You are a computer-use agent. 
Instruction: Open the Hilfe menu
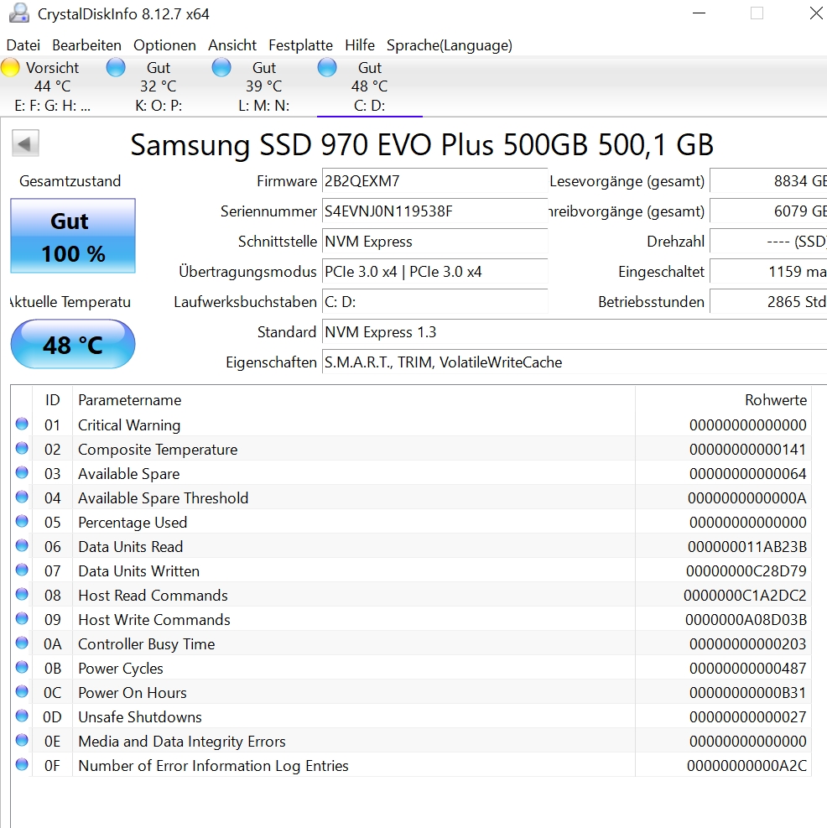[360, 45]
